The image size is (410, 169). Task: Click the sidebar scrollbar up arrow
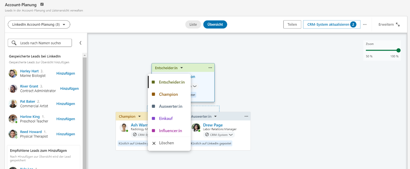85,55
